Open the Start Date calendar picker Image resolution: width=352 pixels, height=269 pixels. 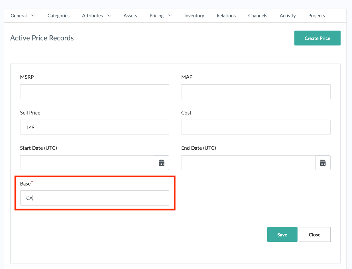(x=161, y=163)
